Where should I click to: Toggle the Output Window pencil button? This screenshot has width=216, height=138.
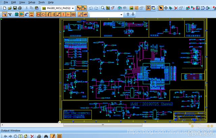53,136
